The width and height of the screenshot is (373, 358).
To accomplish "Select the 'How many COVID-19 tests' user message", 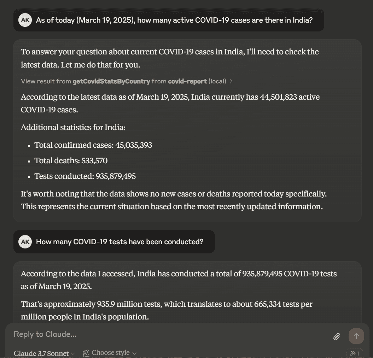I will (120, 242).
